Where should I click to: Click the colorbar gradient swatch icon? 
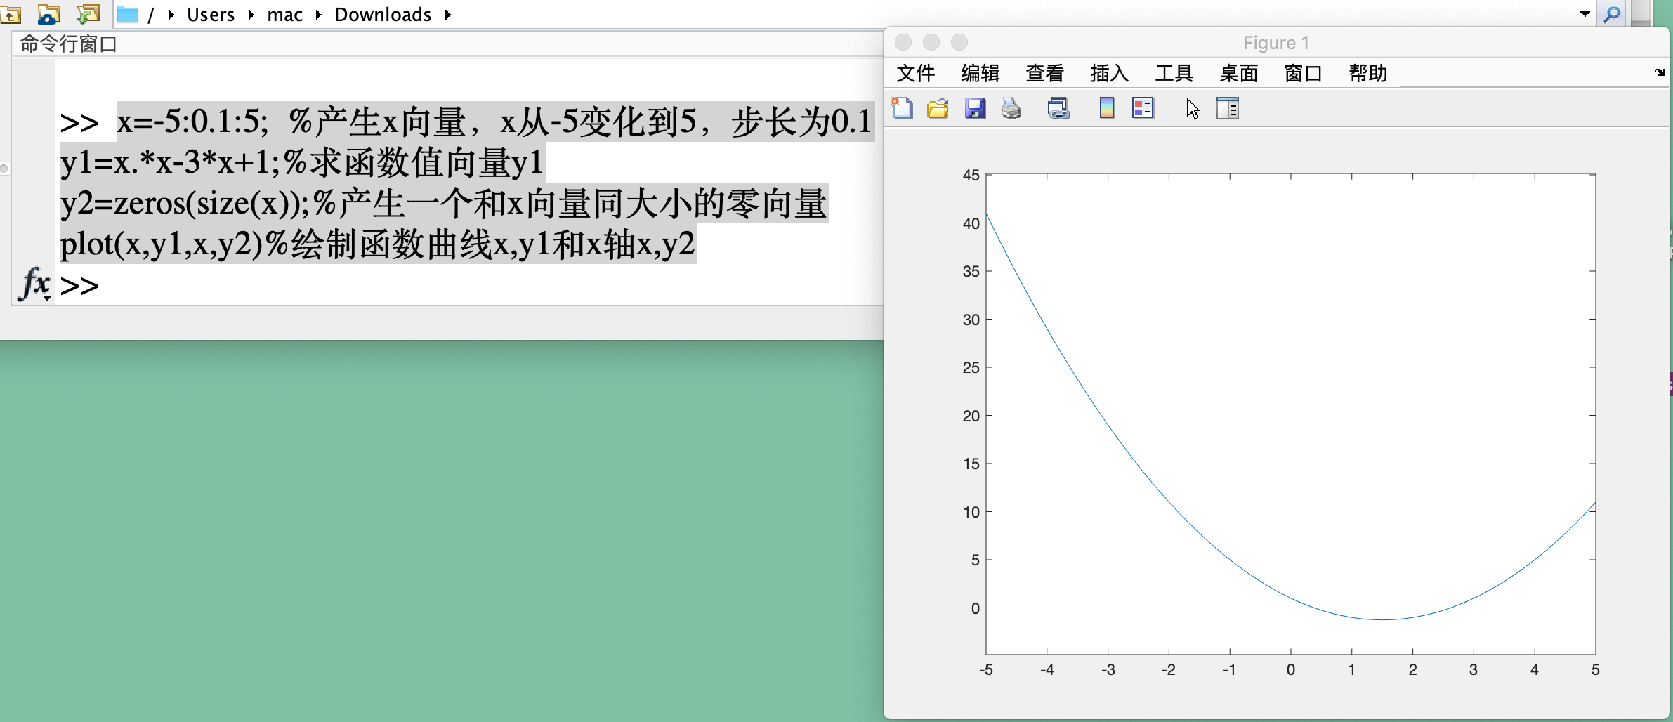pyautogui.click(x=1106, y=109)
